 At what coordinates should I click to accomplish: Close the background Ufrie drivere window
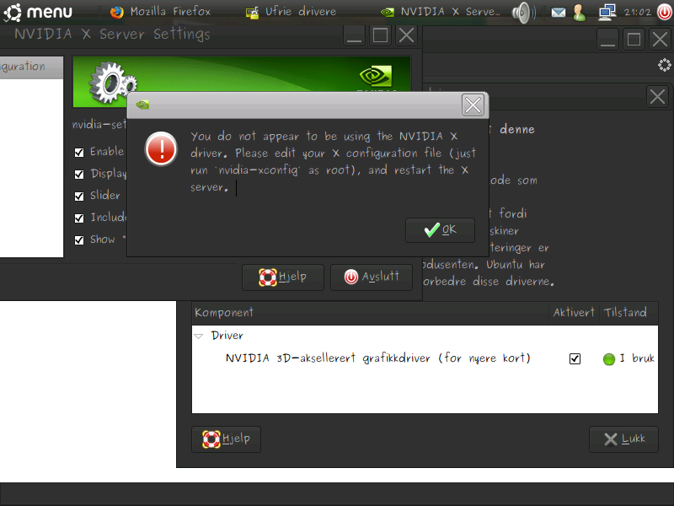click(661, 40)
